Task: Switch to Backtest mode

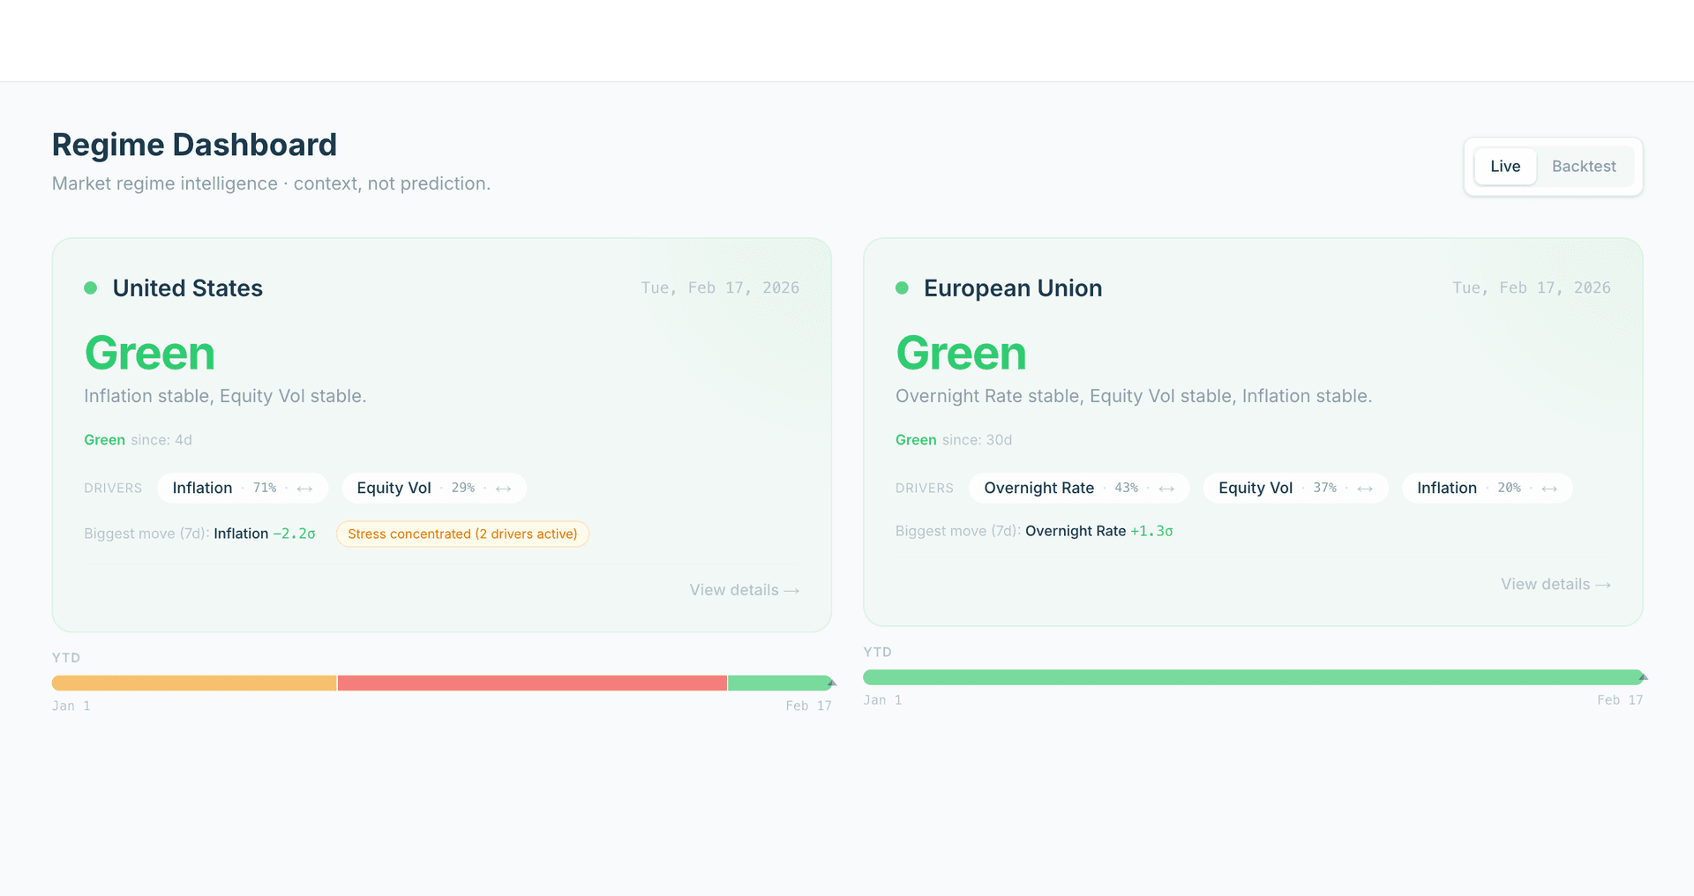Action: 1584,167
